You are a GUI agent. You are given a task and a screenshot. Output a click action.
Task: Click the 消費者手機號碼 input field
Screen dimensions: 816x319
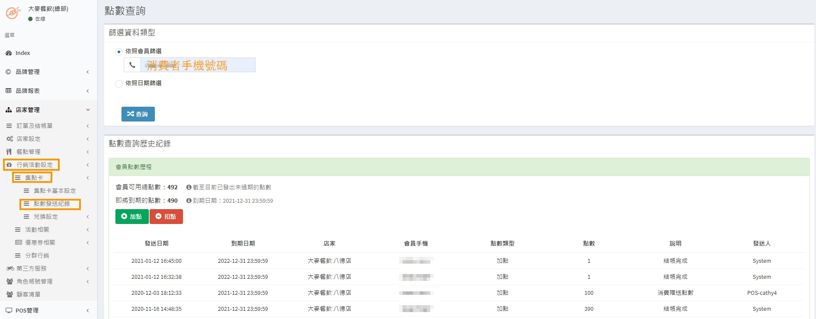(x=198, y=65)
